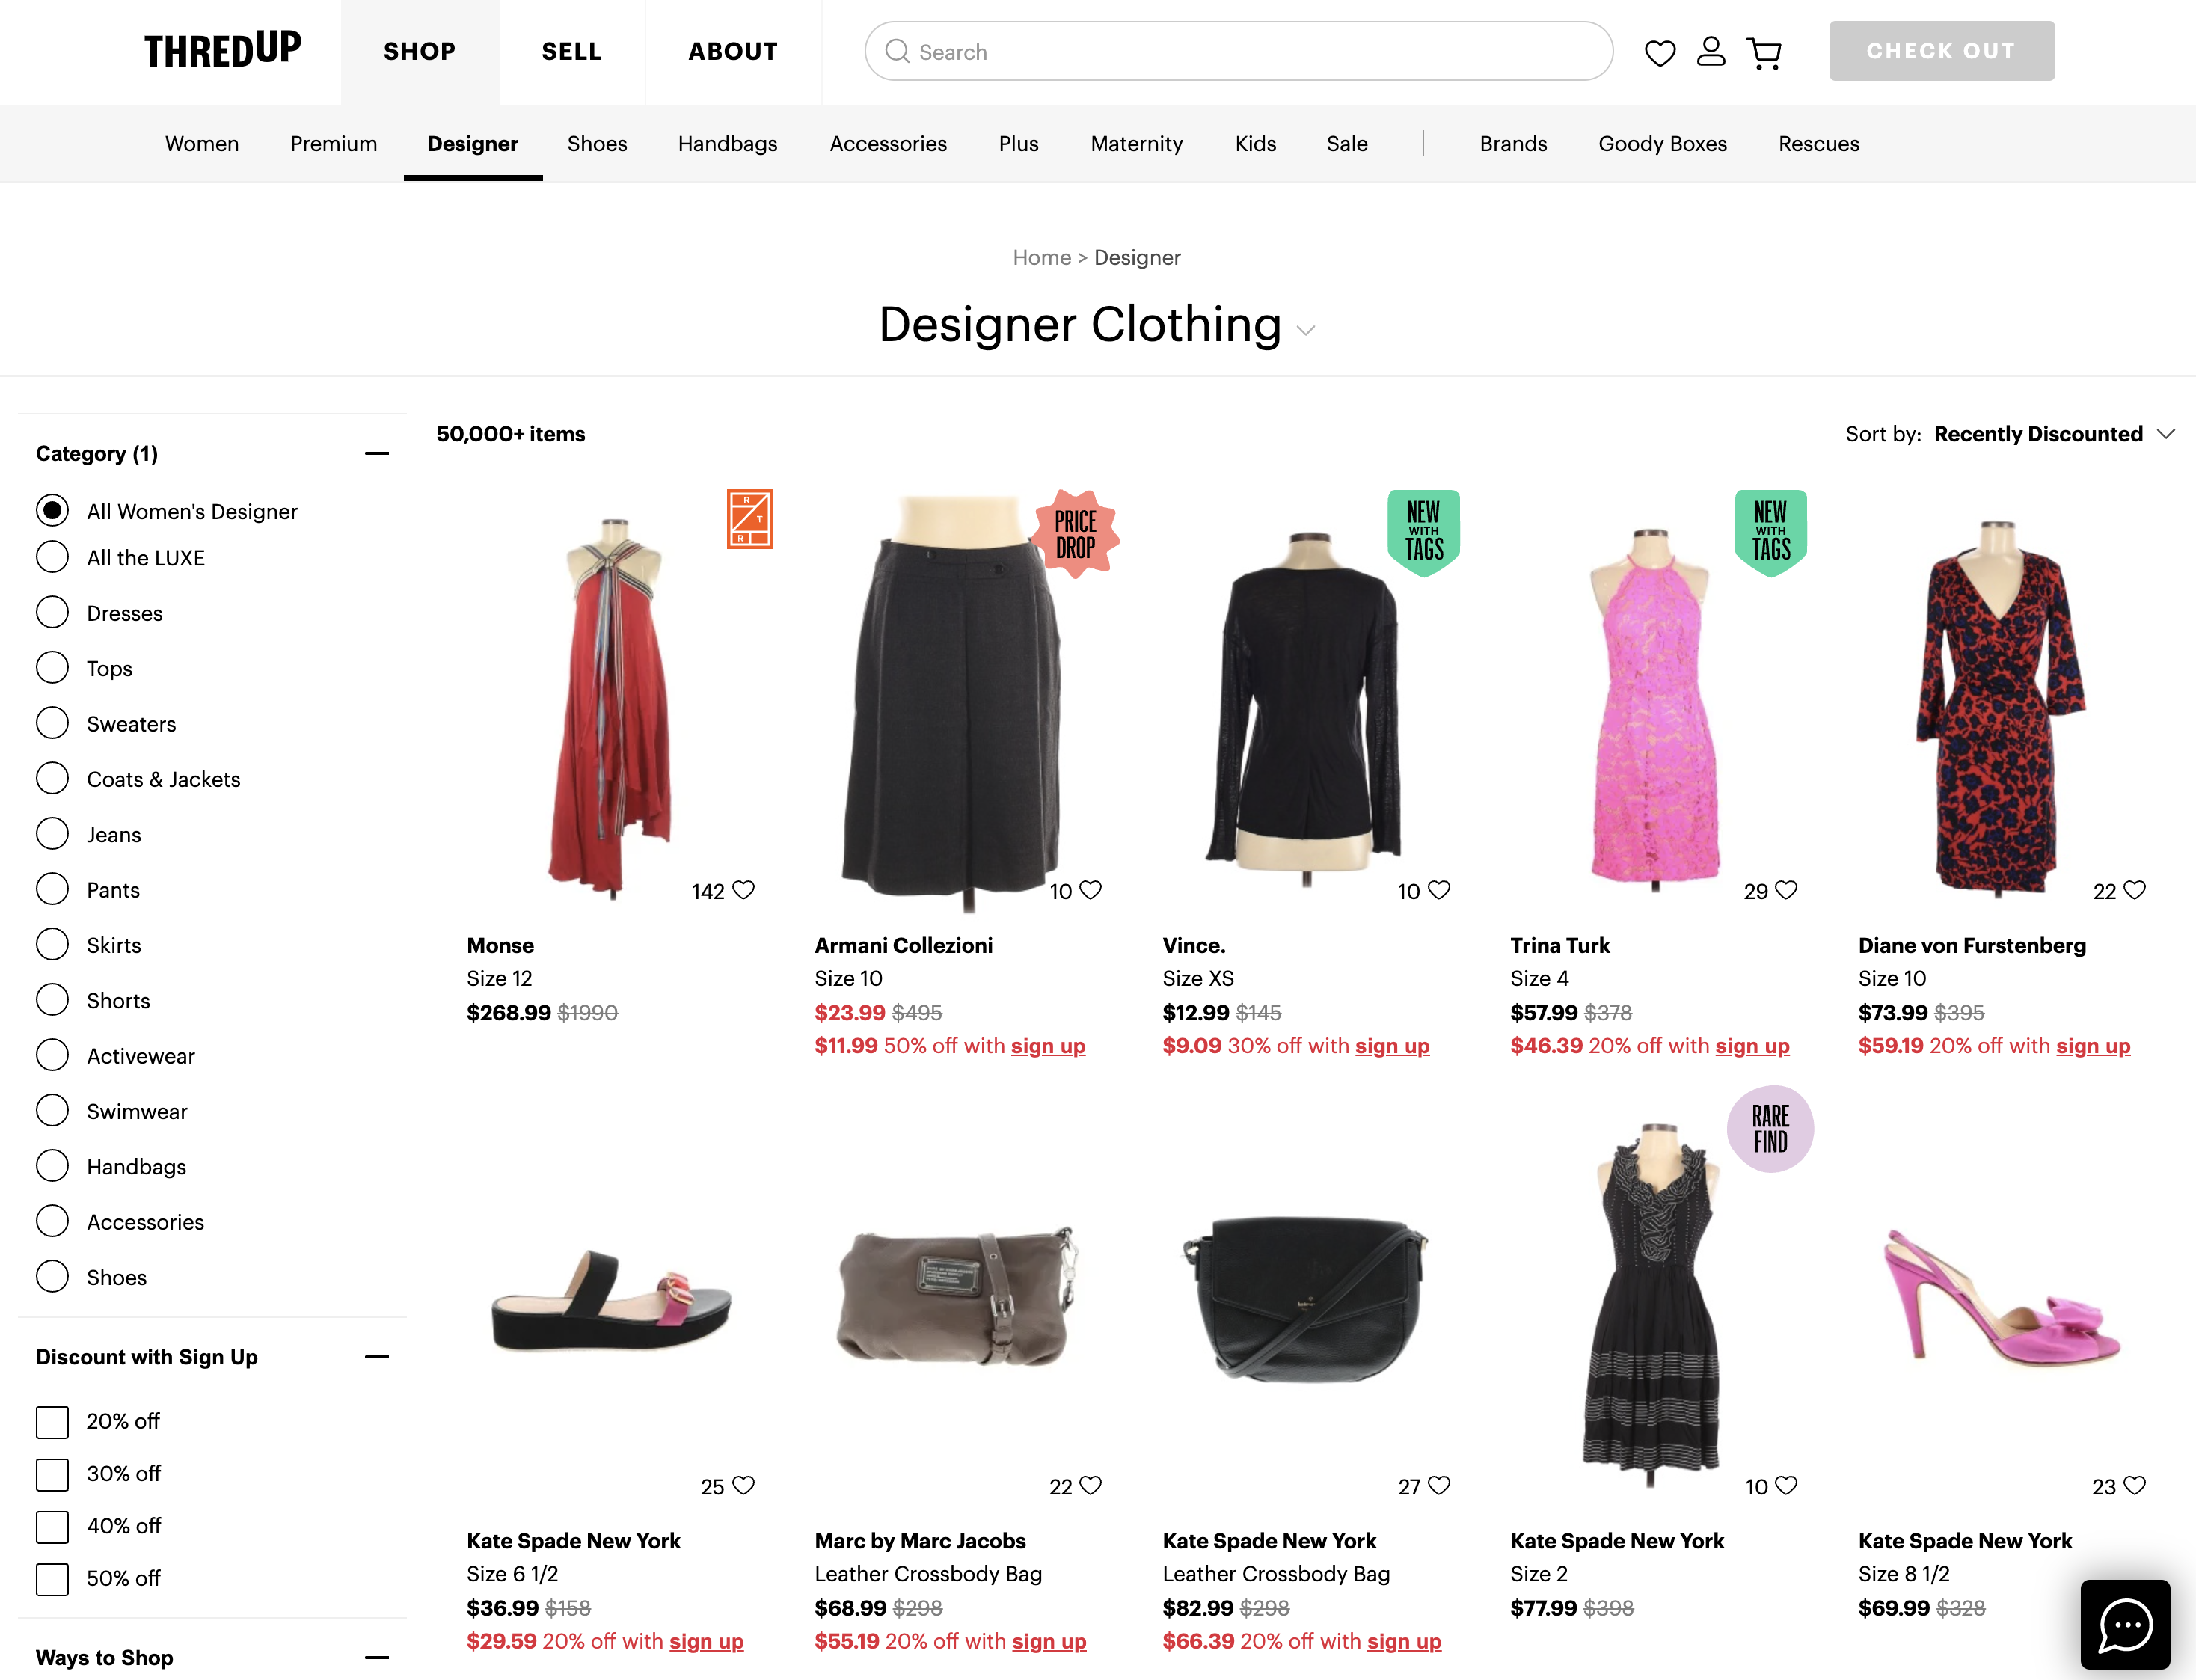Select Coats & Jackets radio
2196x1680 pixels.
pyautogui.click(x=53, y=778)
